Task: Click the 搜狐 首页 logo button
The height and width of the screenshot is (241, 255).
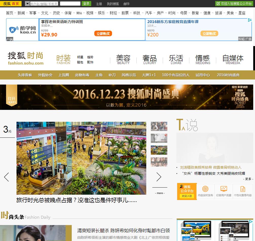Action: [x=11, y=4]
